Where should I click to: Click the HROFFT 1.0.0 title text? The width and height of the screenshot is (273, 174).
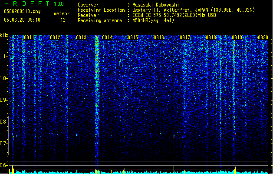(x=34, y=3)
